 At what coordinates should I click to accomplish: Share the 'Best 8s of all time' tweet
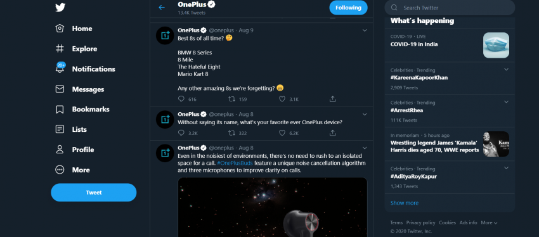[x=332, y=99]
